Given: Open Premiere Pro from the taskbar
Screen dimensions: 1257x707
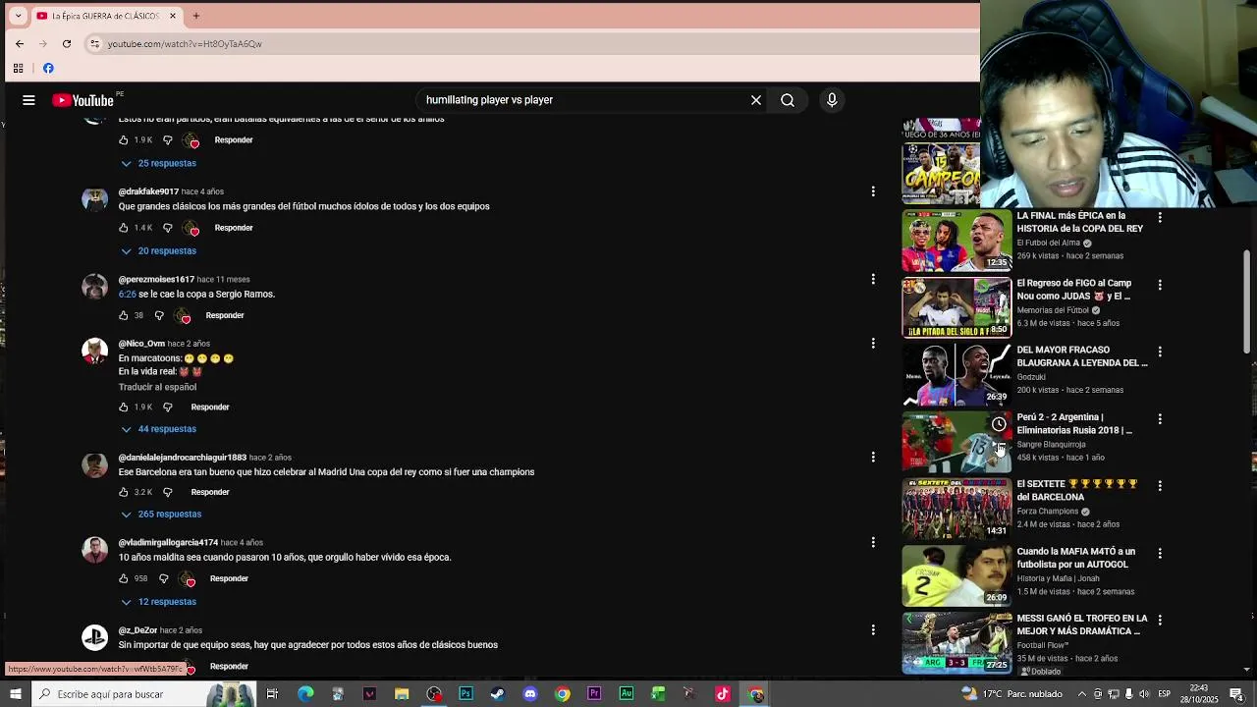Looking at the screenshot, I should click(x=594, y=694).
